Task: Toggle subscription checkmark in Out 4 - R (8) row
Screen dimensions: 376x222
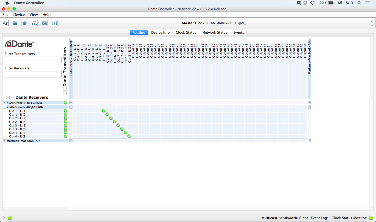Action: click(129, 136)
